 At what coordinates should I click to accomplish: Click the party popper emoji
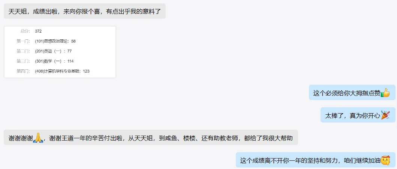[385, 115]
